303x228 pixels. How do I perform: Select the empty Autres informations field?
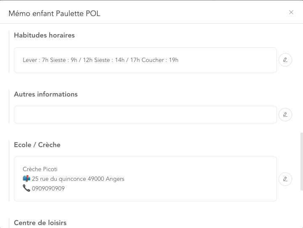point(145,115)
